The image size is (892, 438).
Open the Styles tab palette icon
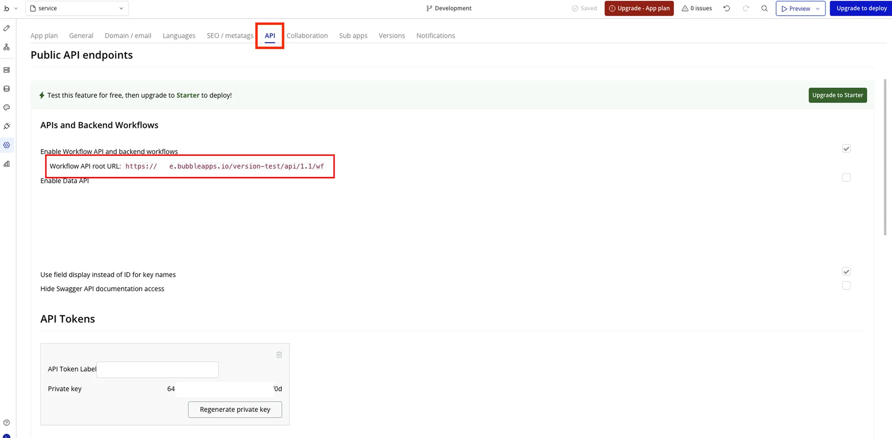pos(7,107)
